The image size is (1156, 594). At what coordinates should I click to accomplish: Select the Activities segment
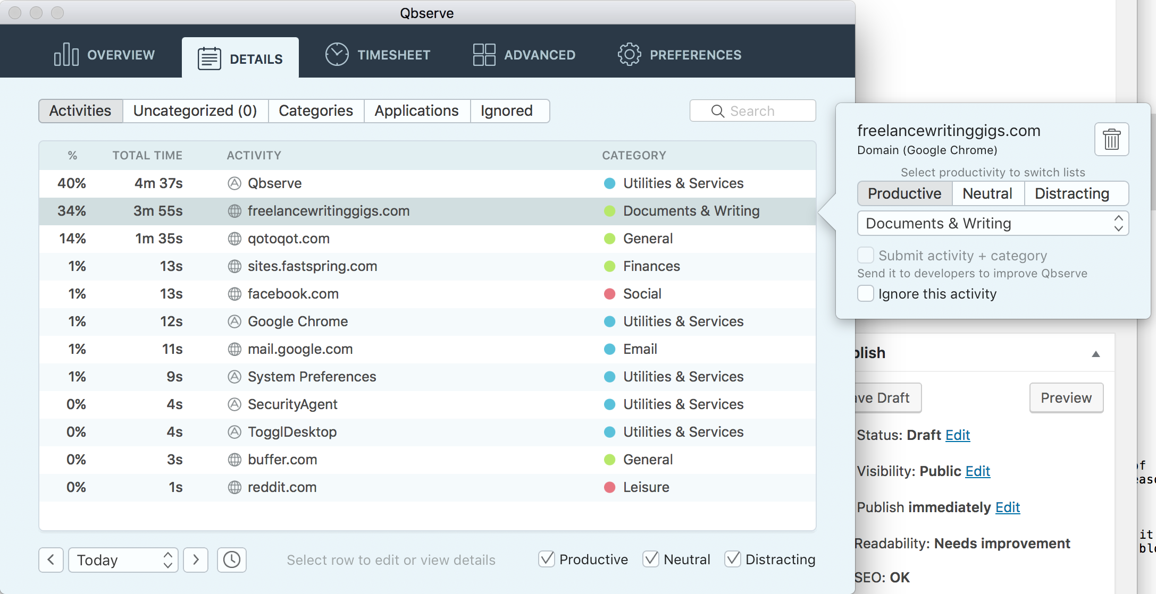(80, 111)
